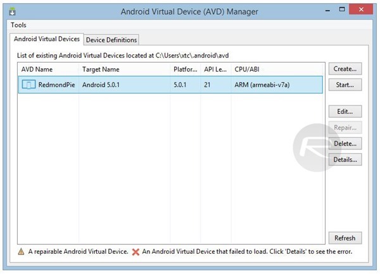Switch to the Device Definitions tab

111,40
